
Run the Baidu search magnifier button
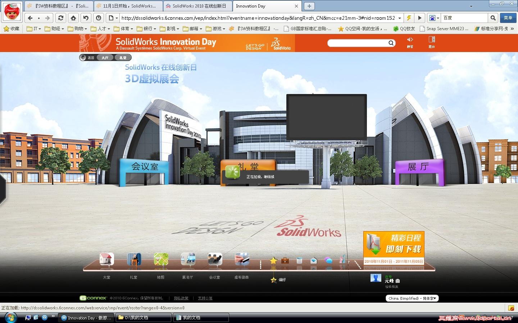(493, 18)
